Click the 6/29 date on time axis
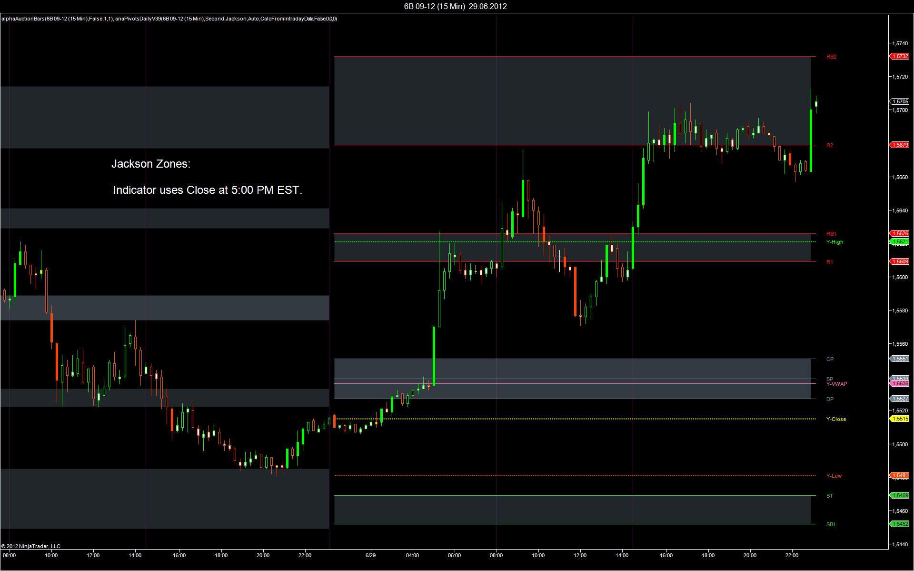Image resolution: width=914 pixels, height=571 pixels. point(370,555)
